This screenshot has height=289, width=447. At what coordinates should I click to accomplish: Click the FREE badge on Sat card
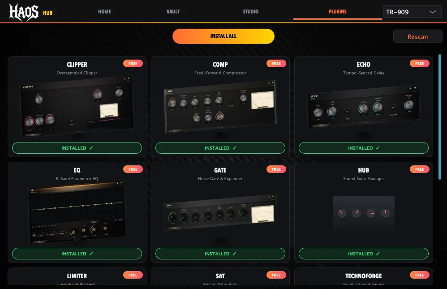276,275
